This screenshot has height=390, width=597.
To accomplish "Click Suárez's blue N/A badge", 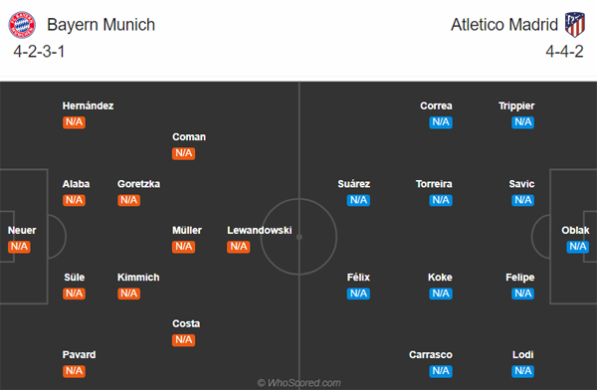I will tap(358, 200).
